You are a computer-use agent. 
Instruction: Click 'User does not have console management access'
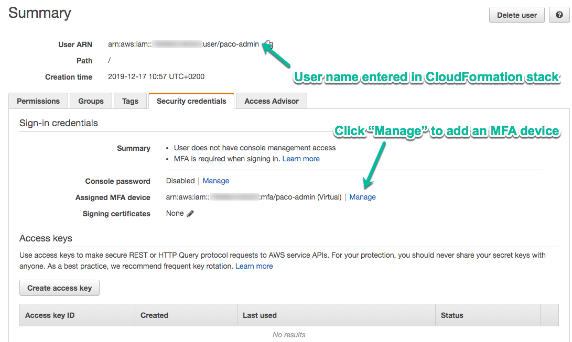click(x=255, y=148)
